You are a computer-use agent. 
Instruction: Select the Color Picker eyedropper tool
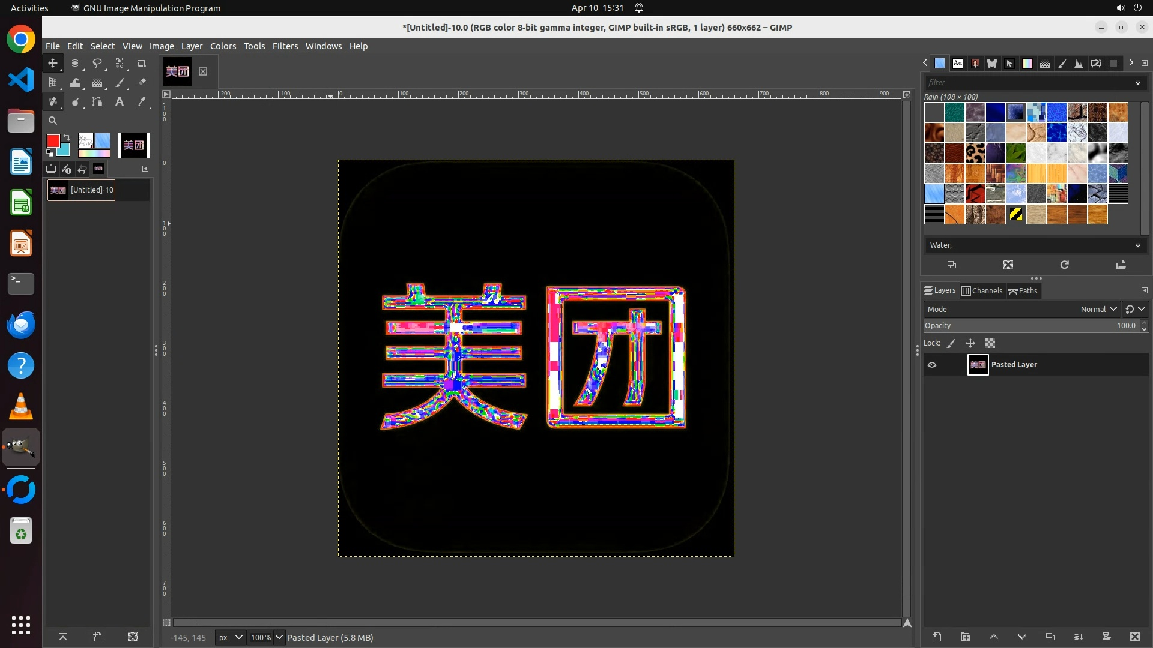tap(142, 102)
